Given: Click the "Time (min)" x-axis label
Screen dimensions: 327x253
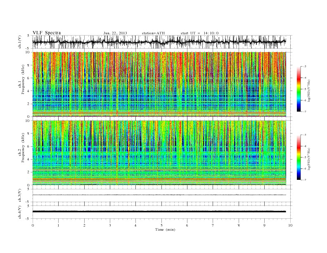Looking at the screenshot, I should coord(165,229).
